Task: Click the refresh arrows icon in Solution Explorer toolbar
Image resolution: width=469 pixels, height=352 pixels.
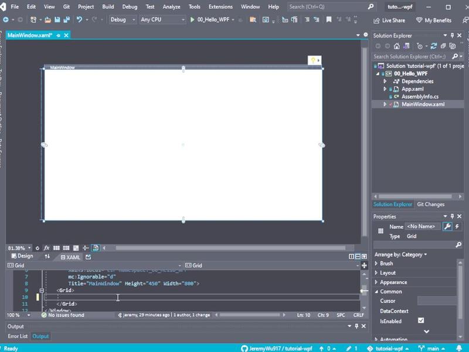Action: 433,46
